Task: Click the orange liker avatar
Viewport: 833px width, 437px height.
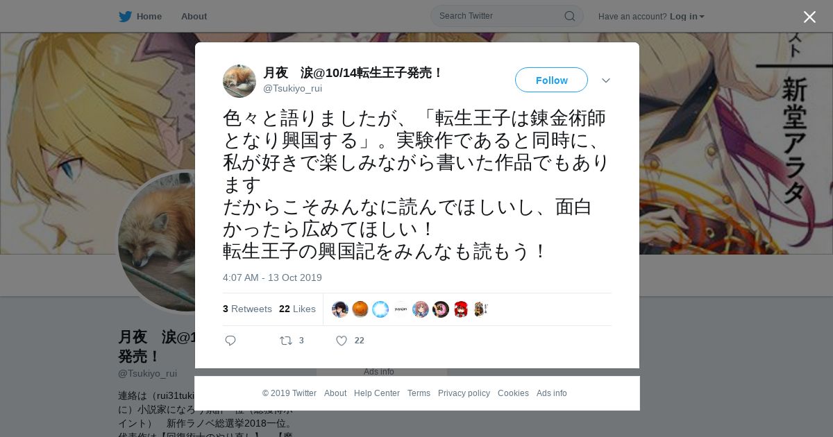Action: point(360,309)
